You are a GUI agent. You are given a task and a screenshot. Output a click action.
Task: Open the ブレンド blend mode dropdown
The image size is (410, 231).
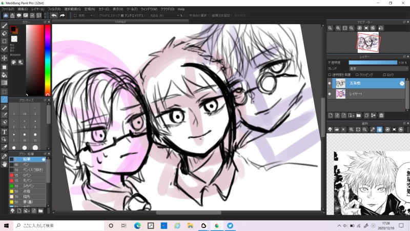[x=378, y=69]
